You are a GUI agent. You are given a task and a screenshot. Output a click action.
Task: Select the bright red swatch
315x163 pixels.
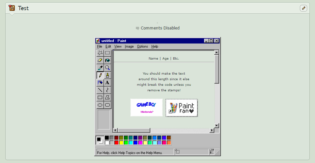pos(116,143)
